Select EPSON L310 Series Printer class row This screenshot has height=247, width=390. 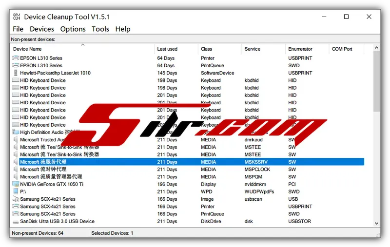click(188, 58)
